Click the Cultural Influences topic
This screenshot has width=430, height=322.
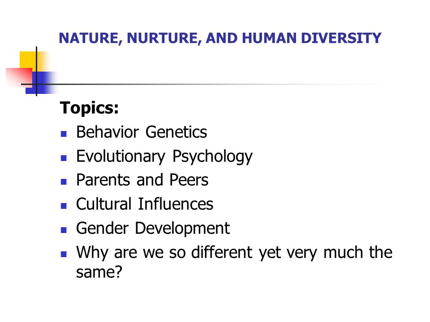[x=145, y=204]
